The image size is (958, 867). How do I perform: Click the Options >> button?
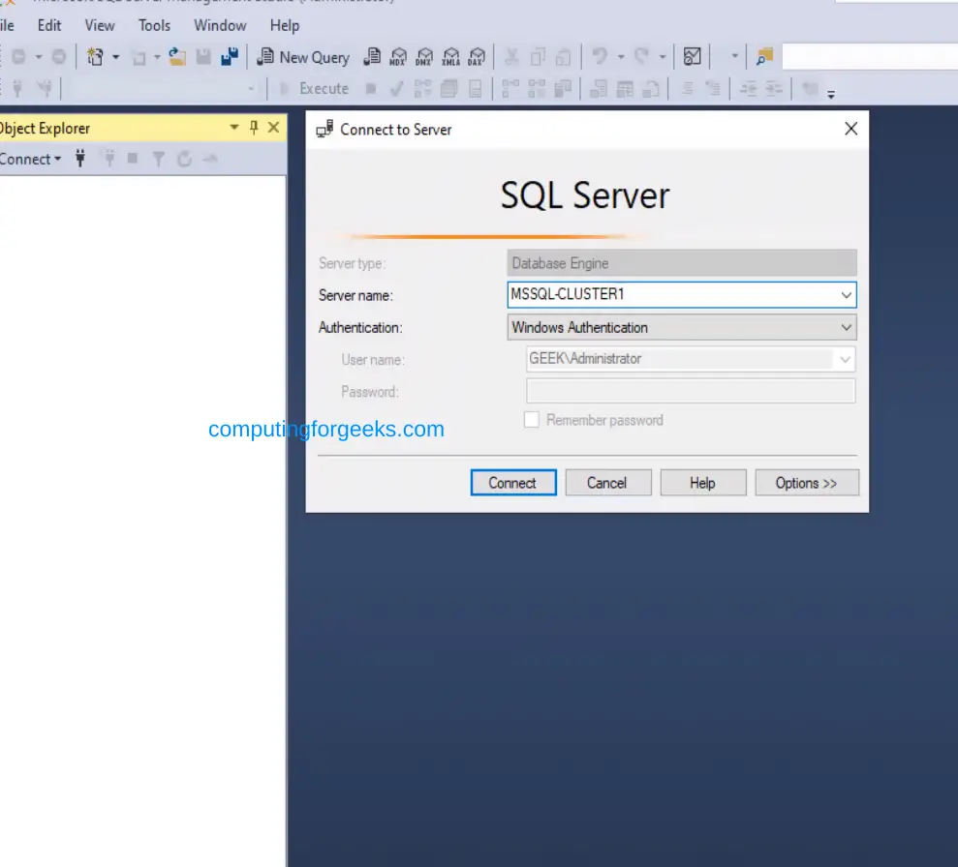pos(807,483)
